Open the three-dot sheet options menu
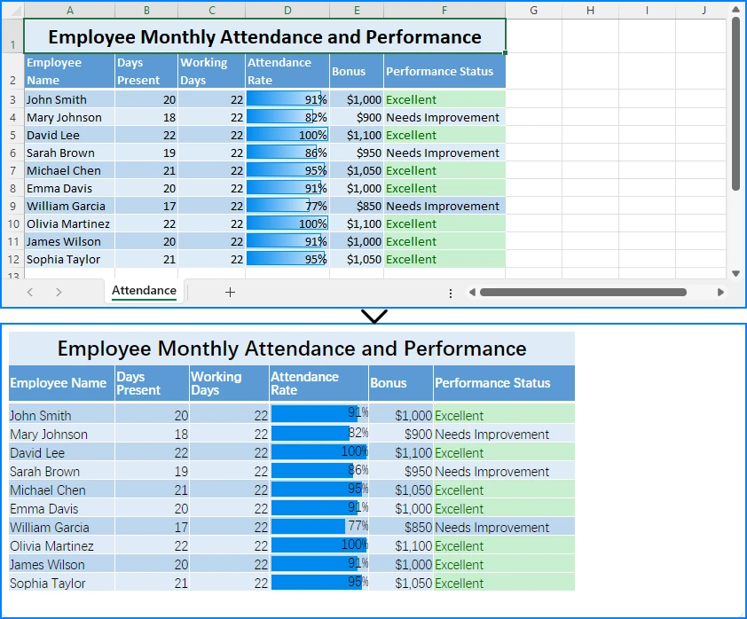 click(451, 293)
